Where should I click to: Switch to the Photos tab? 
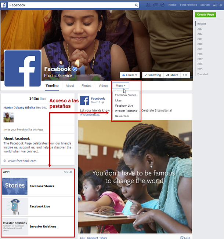pyautogui.click(x=86, y=86)
